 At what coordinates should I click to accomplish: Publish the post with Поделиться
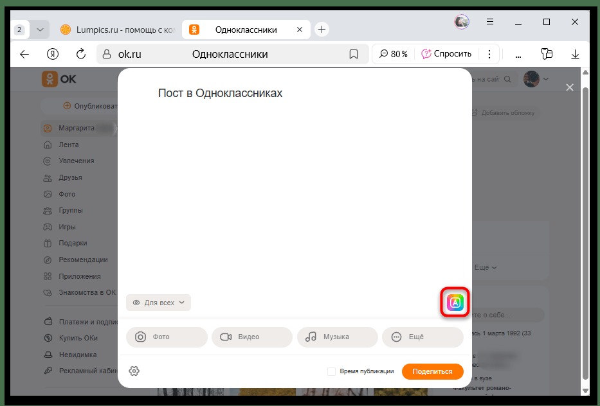(x=432, y=371)
